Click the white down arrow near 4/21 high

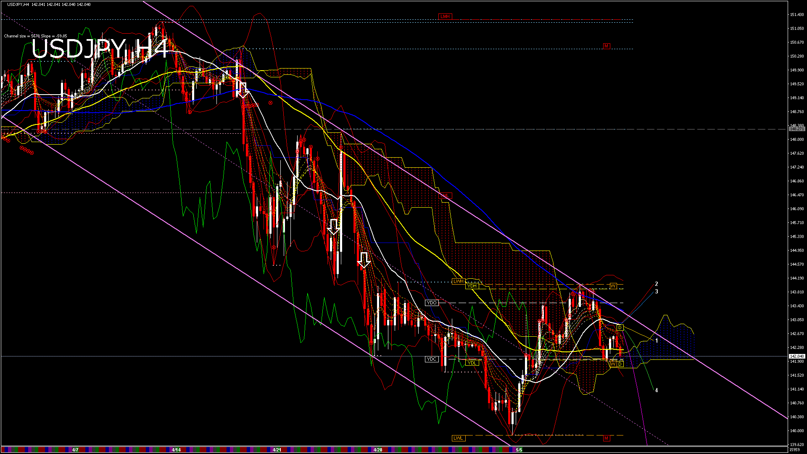[x=333, y=227]
